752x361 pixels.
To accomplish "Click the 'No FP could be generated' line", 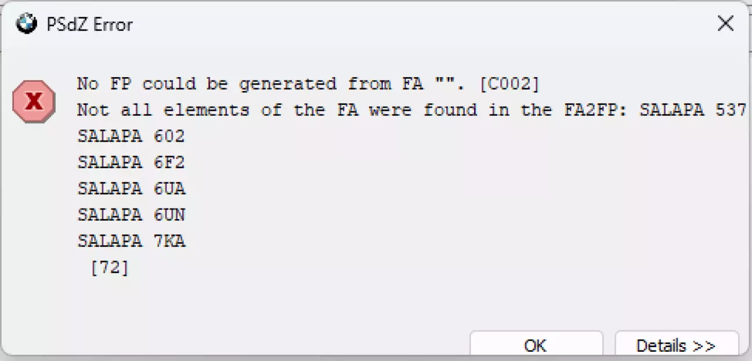I will click(x=309, y=84).
